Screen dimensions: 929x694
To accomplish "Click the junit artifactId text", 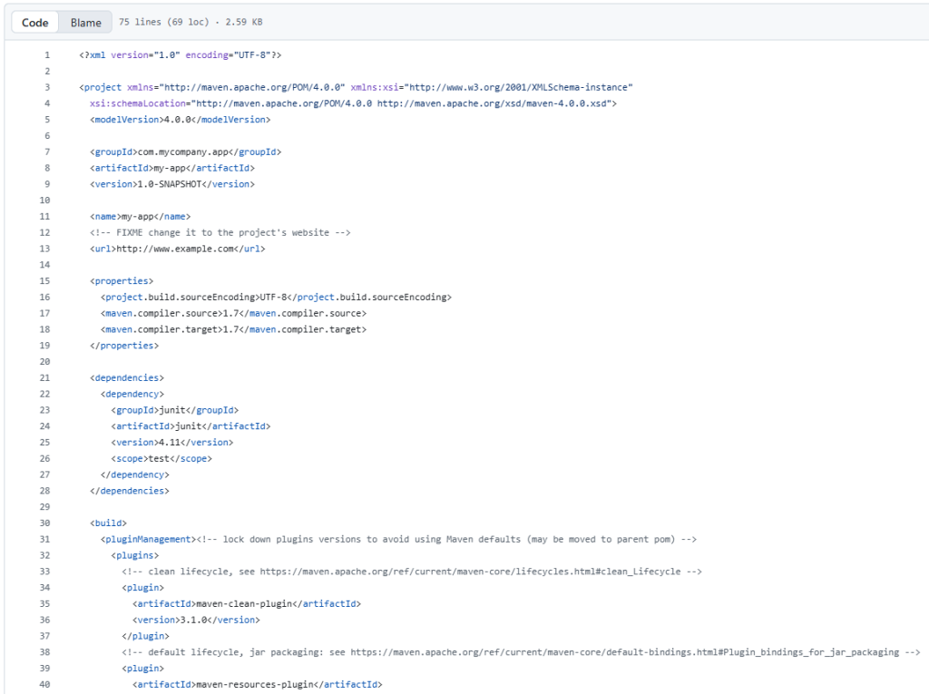I will click(x=190, y=426).
